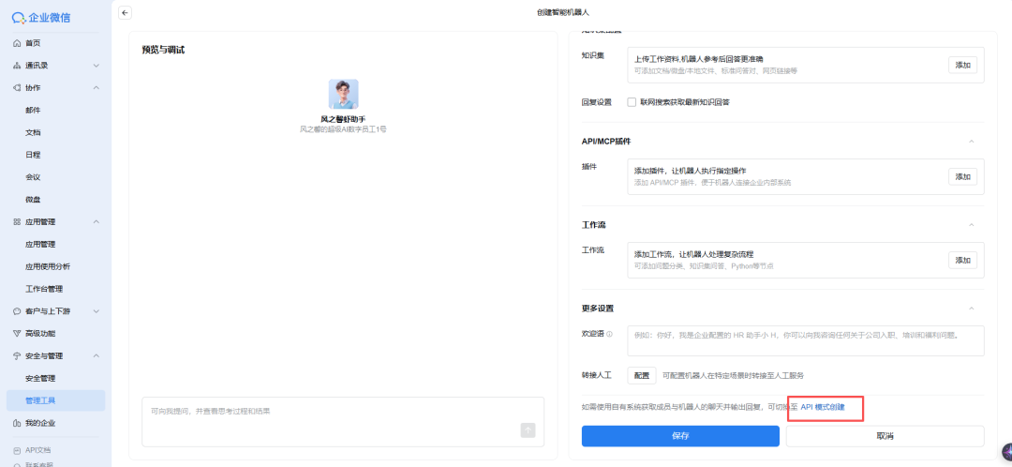Focus the 欢迎语 text field
The height and width of the screenshot is (467, 1012).
click(806, 340)
